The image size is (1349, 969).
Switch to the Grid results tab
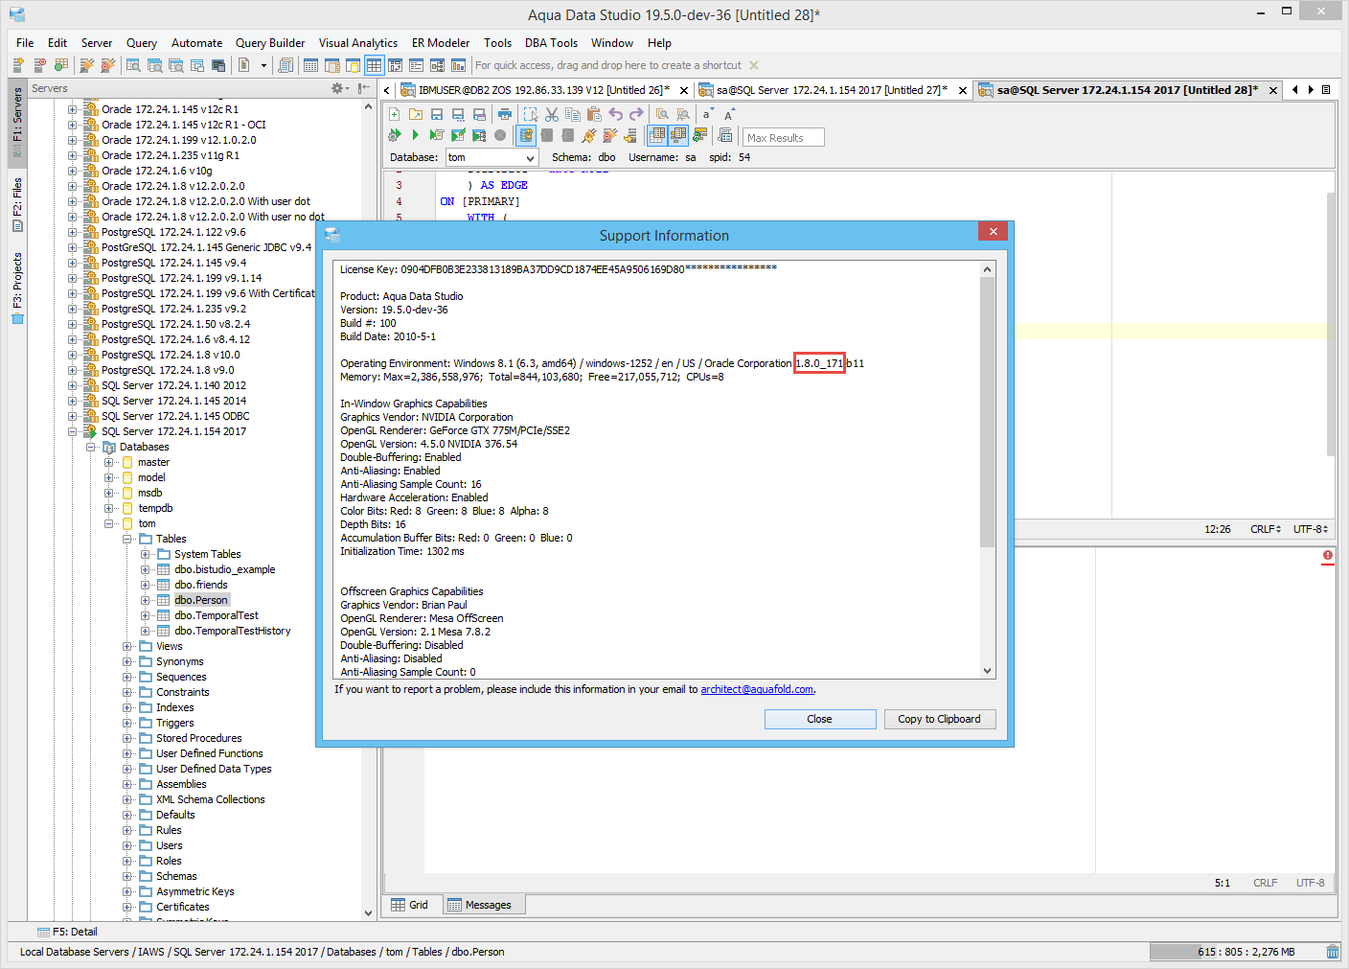(x=410, y=905)
